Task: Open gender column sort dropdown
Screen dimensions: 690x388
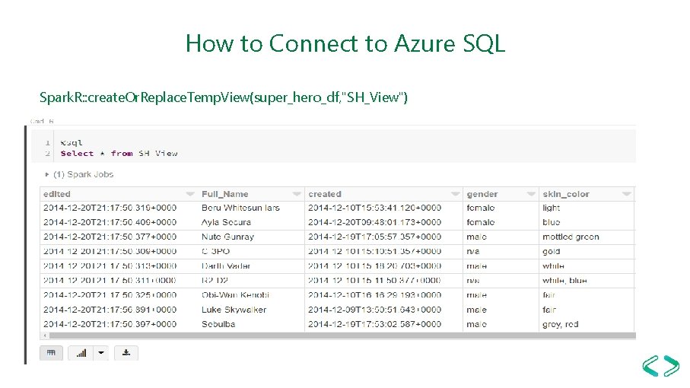Action: coord(531,194)
